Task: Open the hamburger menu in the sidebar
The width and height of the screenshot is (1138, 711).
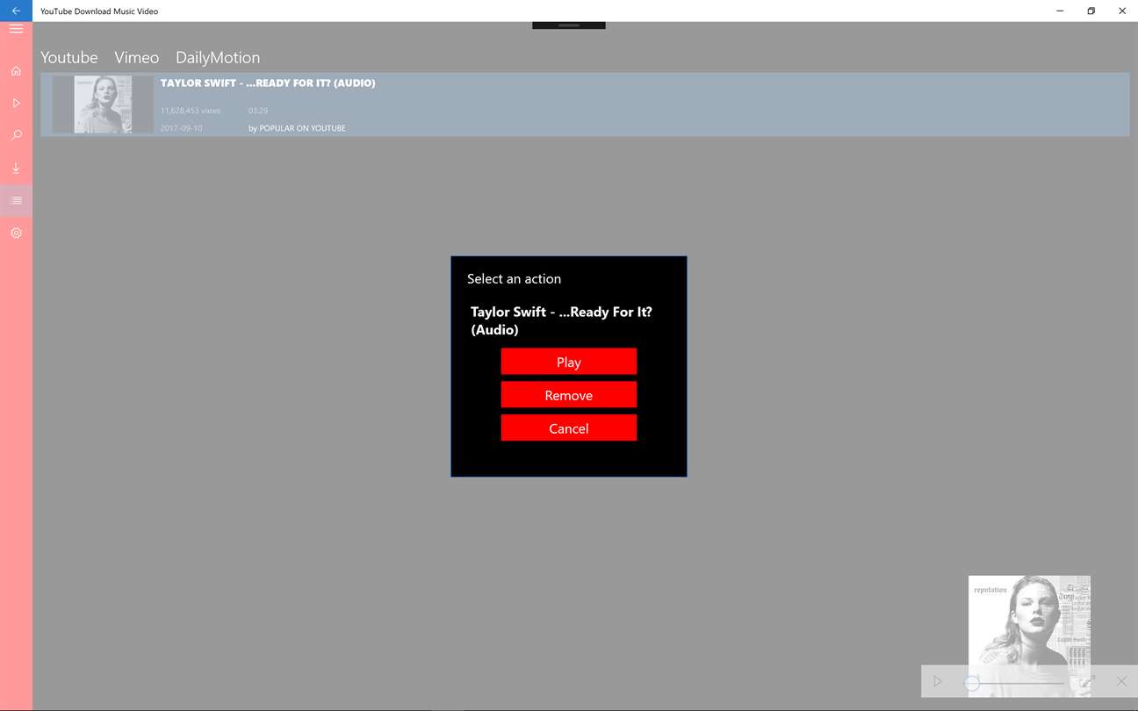Action: (16, 29)
